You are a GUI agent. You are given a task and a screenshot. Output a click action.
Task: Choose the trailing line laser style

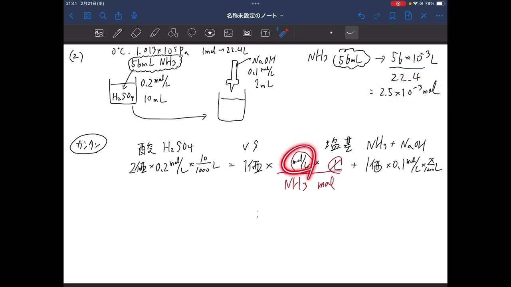351,33
